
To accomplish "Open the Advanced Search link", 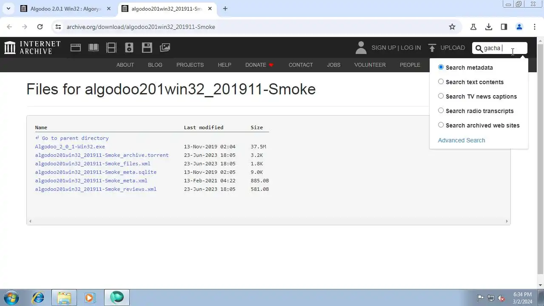I will point(461,140).
